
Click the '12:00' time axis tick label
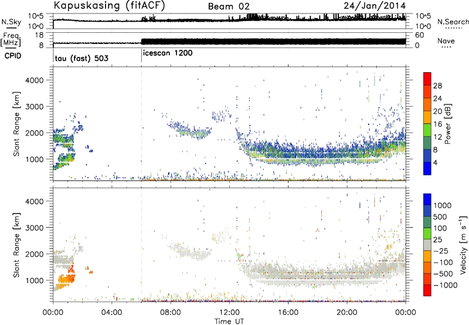[x=229, y=313]
